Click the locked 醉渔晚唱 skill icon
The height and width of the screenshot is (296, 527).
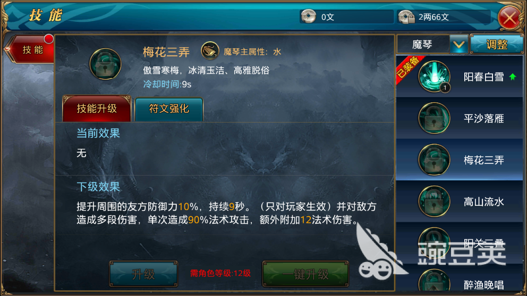click(x=434, y=281)
